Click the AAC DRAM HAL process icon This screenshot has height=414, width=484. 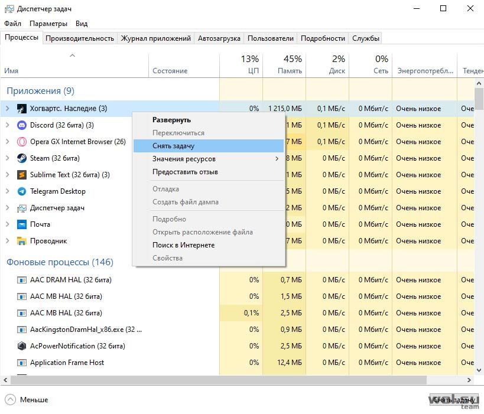(x=22, y=280)
